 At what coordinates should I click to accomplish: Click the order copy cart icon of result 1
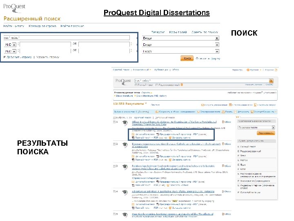170,138
